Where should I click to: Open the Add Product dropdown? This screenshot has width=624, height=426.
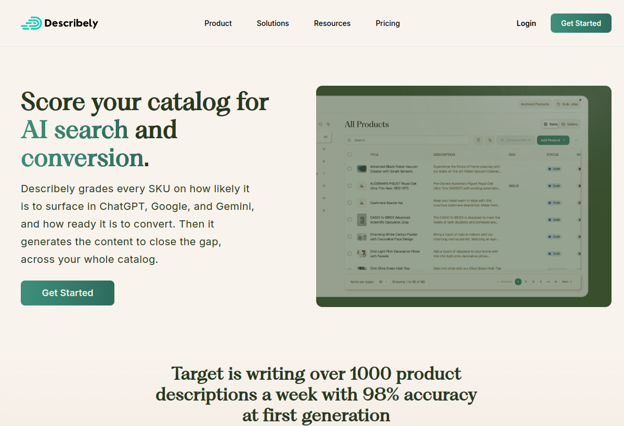[552, 140]
